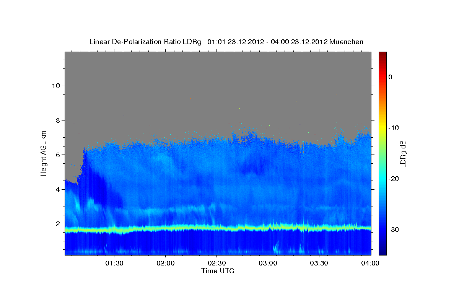Click the 03:30 time tick label
459x306 pixels.
tap(319, 264)
